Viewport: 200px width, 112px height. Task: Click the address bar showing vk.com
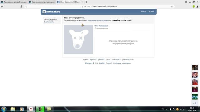(99, 7)
